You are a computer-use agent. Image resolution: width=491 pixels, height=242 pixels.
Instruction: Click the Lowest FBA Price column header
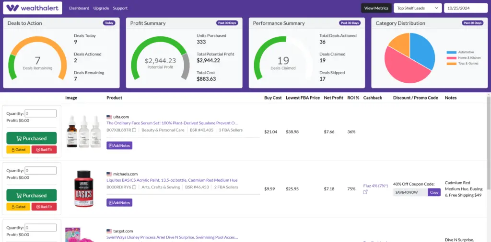[x=303, y=98]
